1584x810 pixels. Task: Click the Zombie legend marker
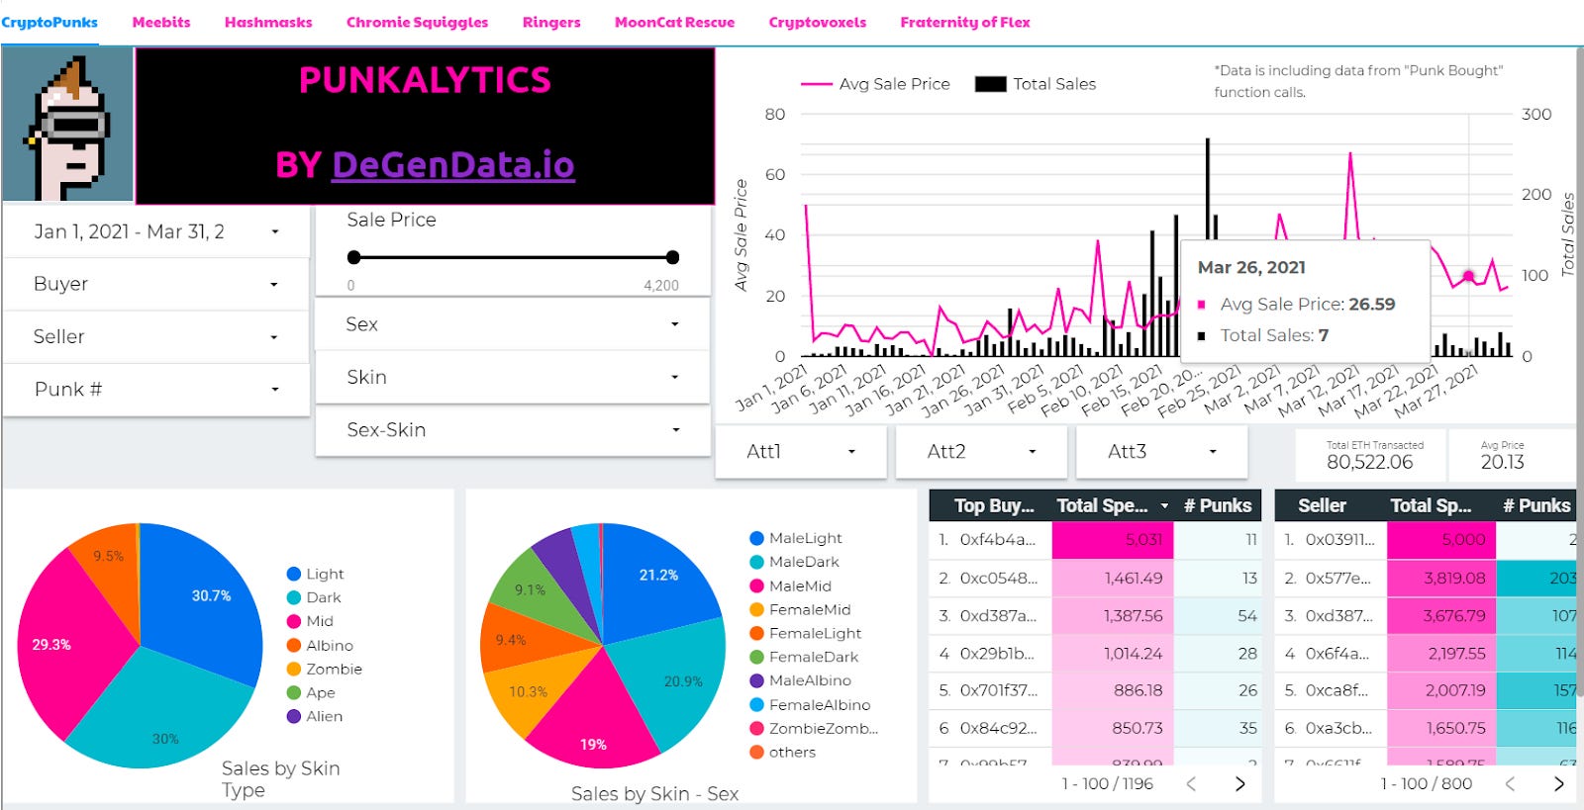(294, 669)
